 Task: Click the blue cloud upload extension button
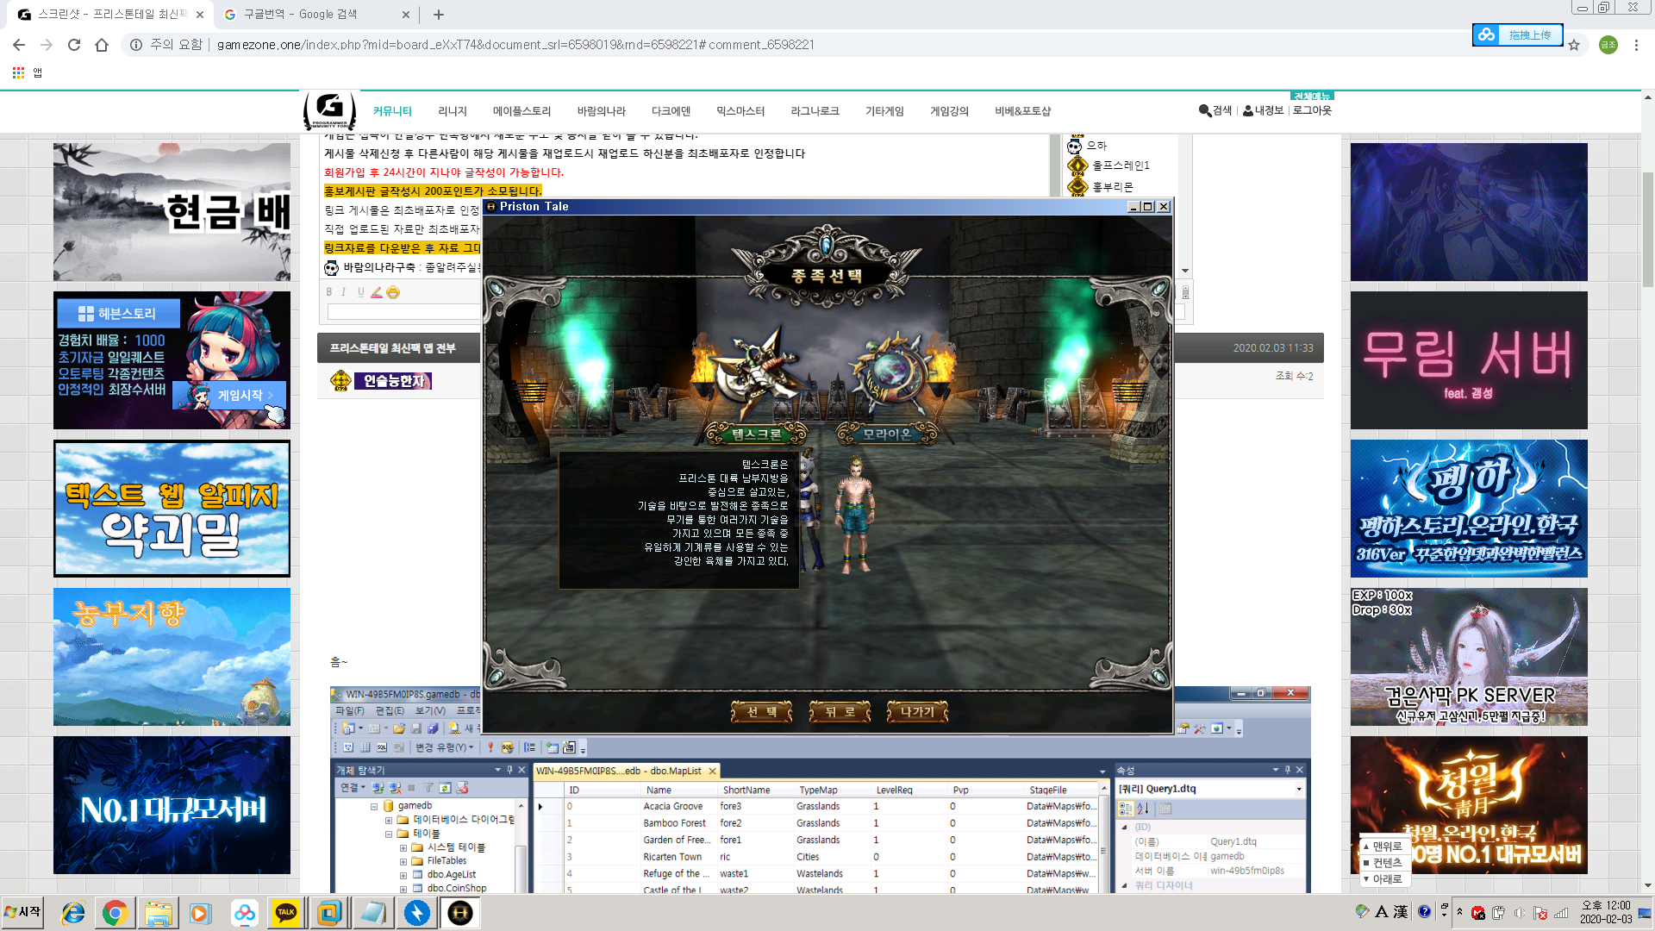click(x=1517, y=34)
